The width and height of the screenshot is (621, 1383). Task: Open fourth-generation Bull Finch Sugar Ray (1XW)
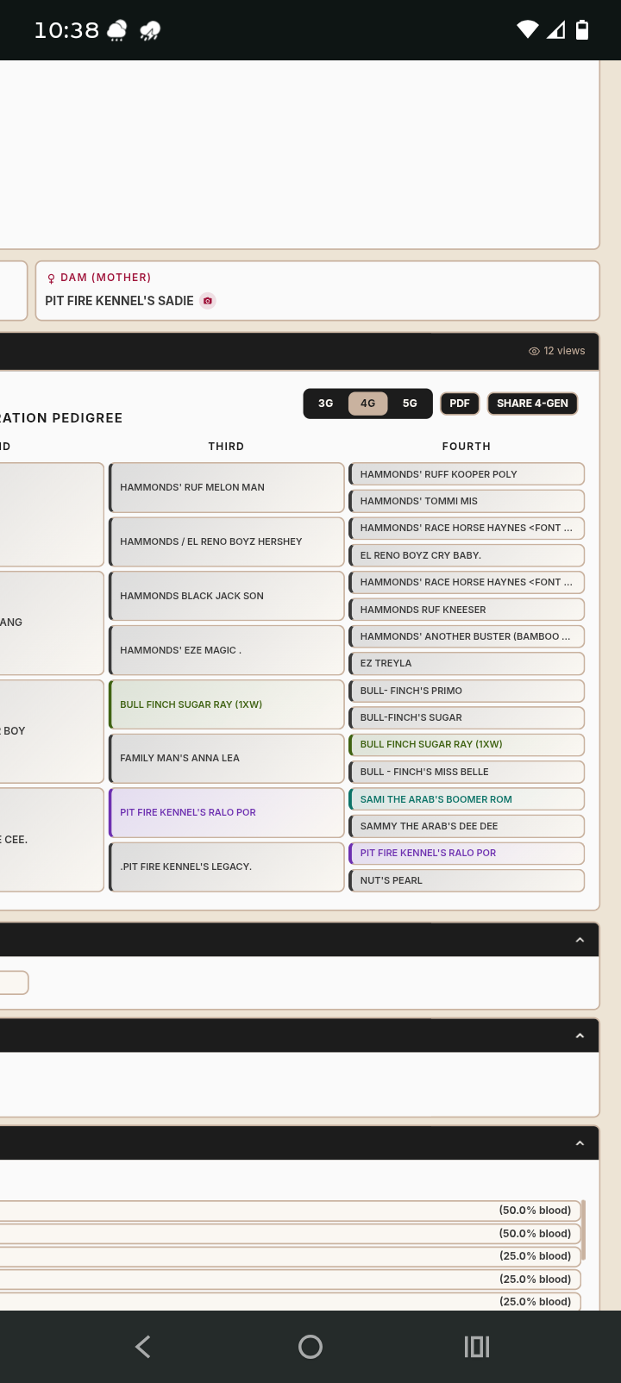pyautogui.click(x=467, y=745)
